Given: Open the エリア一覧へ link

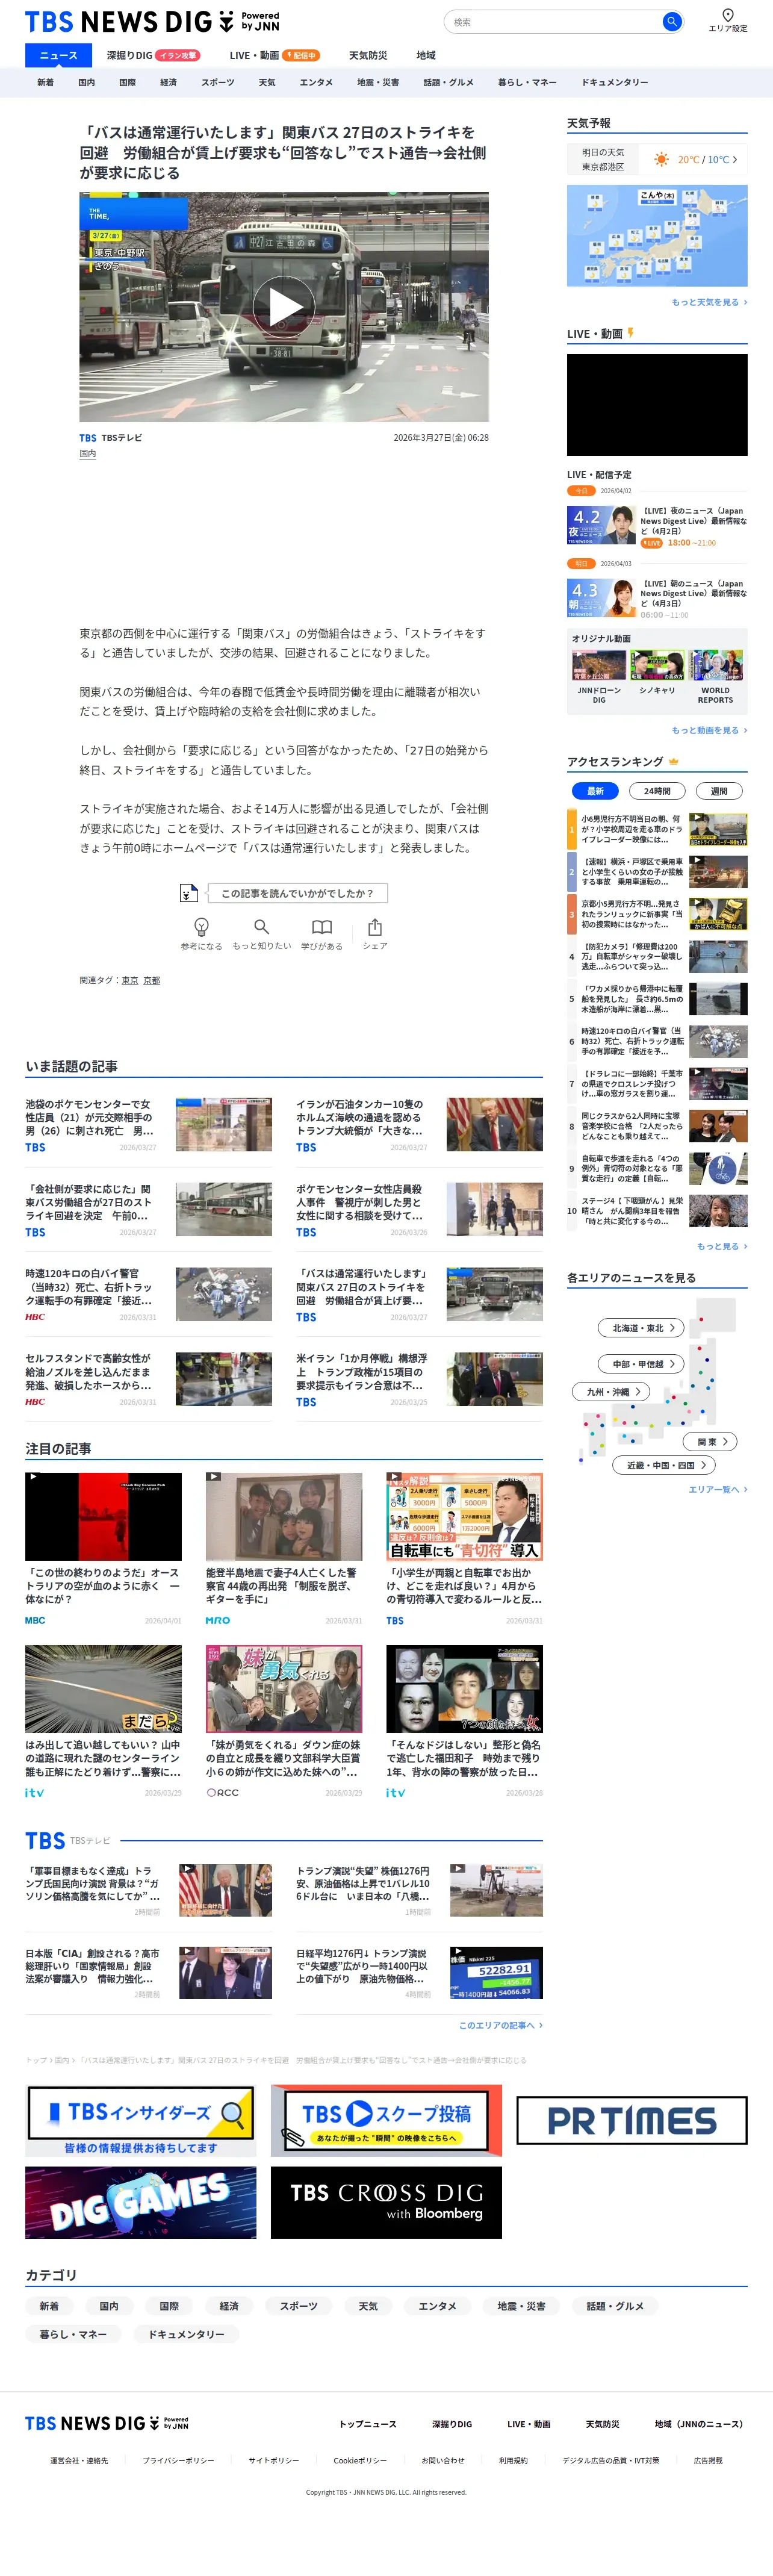Looking at the screenshot, I should [x=717, y=1489].
